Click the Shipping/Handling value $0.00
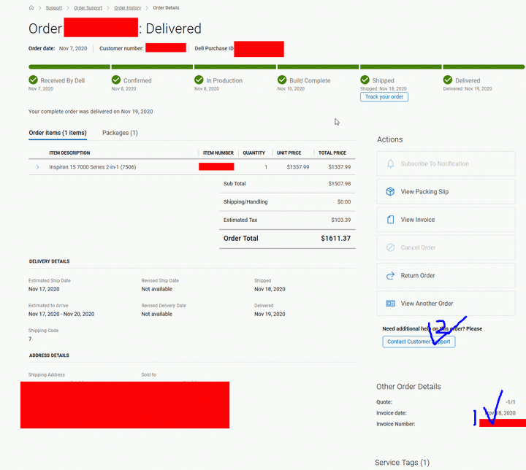The width and height of the screenshot is (526, 470). pyautogui.click(x=344, y=202)
